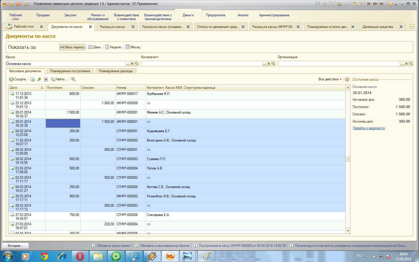Image resolution: width=419 pixels, height=262 pixels.
Task: Click the Перейти к ведомости link
Action: pyautogui.click(x=369, y=128)
